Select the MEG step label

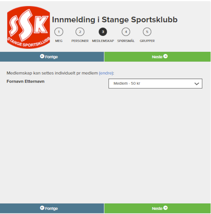pos(59,41)
